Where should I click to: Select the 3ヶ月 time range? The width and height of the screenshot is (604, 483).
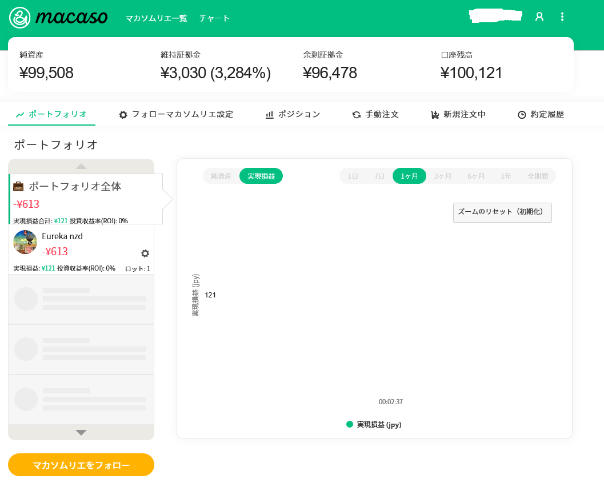coord(443,176)
